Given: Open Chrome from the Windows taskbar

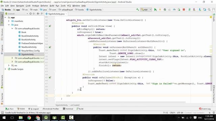Looking at the screenshot, I should [29, 118].
